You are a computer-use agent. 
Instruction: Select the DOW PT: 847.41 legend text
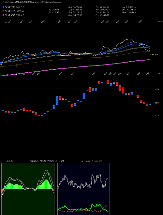point(14,15)
